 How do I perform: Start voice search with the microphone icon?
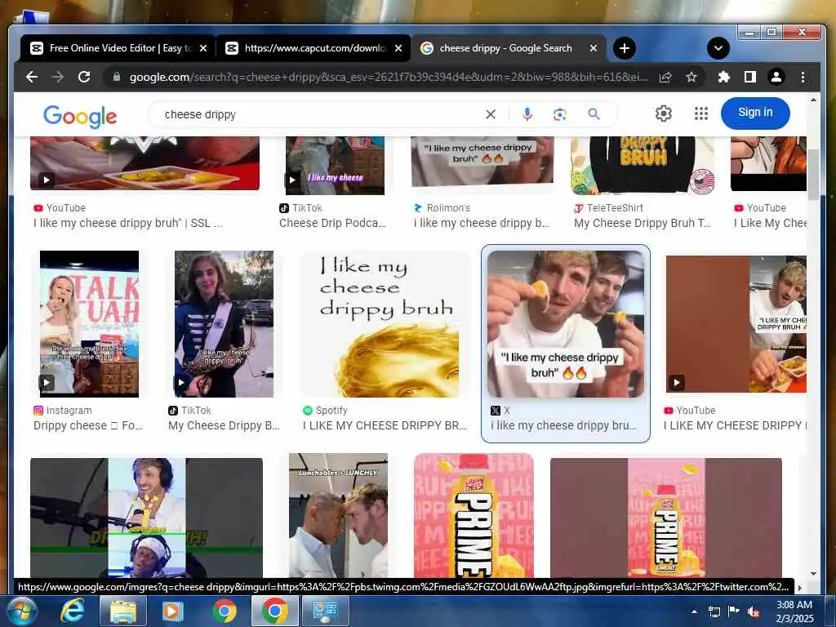(527, 114)
